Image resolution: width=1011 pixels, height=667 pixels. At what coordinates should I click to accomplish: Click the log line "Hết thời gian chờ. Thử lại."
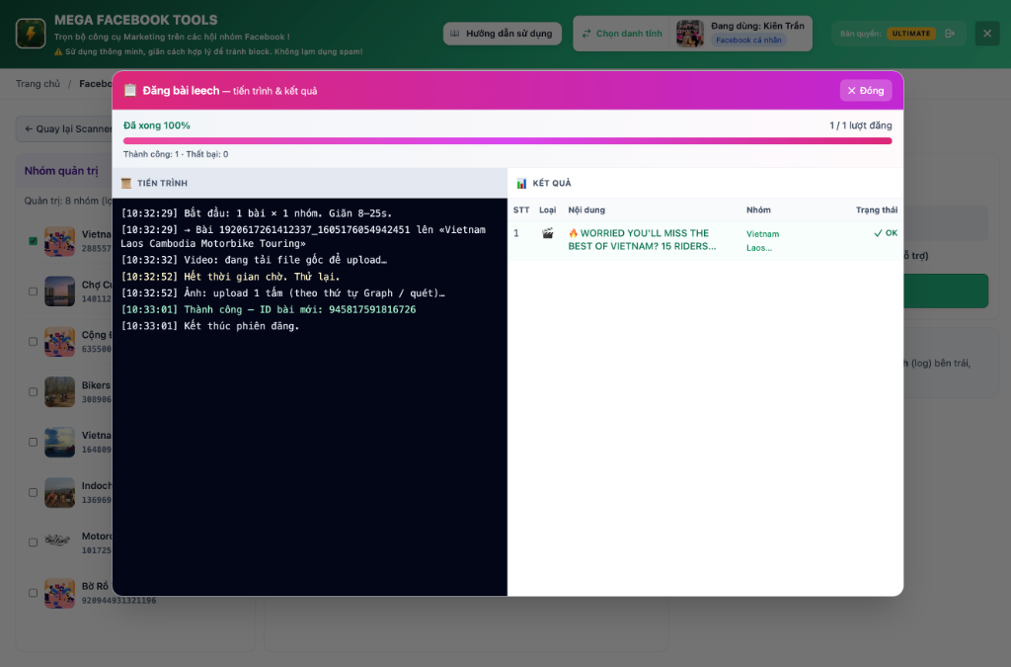(x=231, y=277)
